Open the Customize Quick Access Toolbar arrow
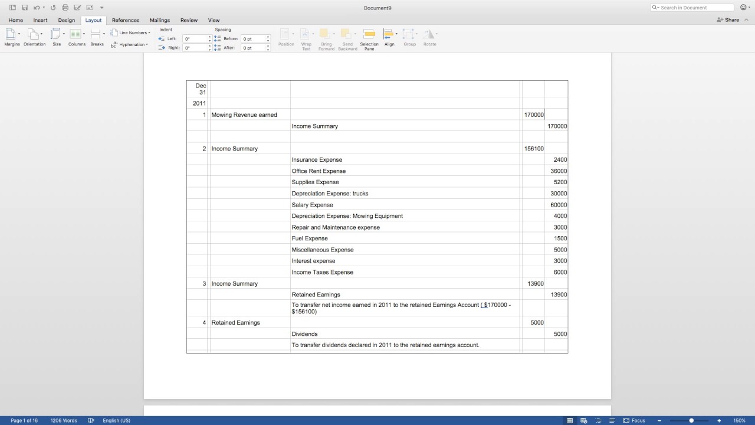Image resolution: width=755 pixels, height=425 pixels. 101,8
